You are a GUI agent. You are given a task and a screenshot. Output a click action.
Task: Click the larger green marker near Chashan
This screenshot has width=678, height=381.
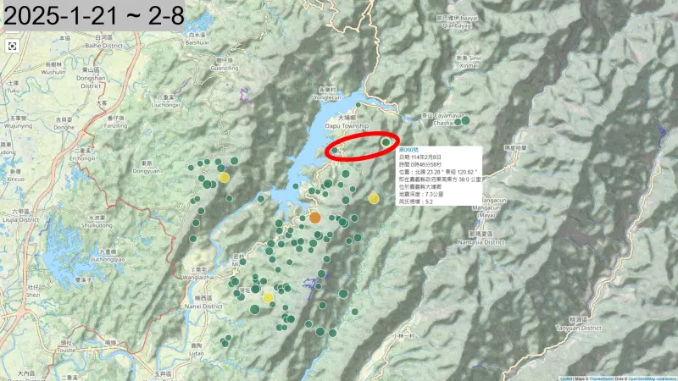(x=464, y=121)
